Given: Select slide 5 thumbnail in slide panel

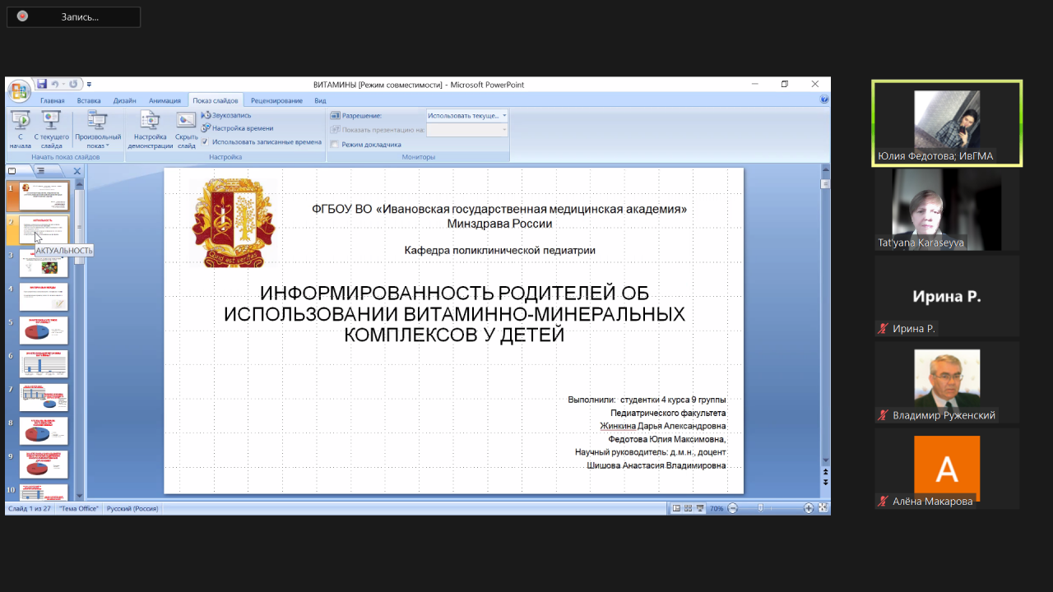Looking at the screenshot, I should pyautogui.click(x=44, y=330).
